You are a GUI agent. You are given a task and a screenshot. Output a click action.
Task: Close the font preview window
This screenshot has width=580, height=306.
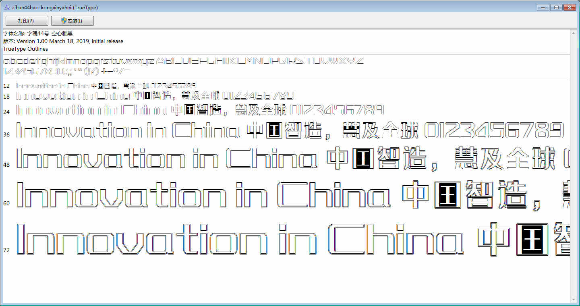pyautogui.click(x=569, y=7)
